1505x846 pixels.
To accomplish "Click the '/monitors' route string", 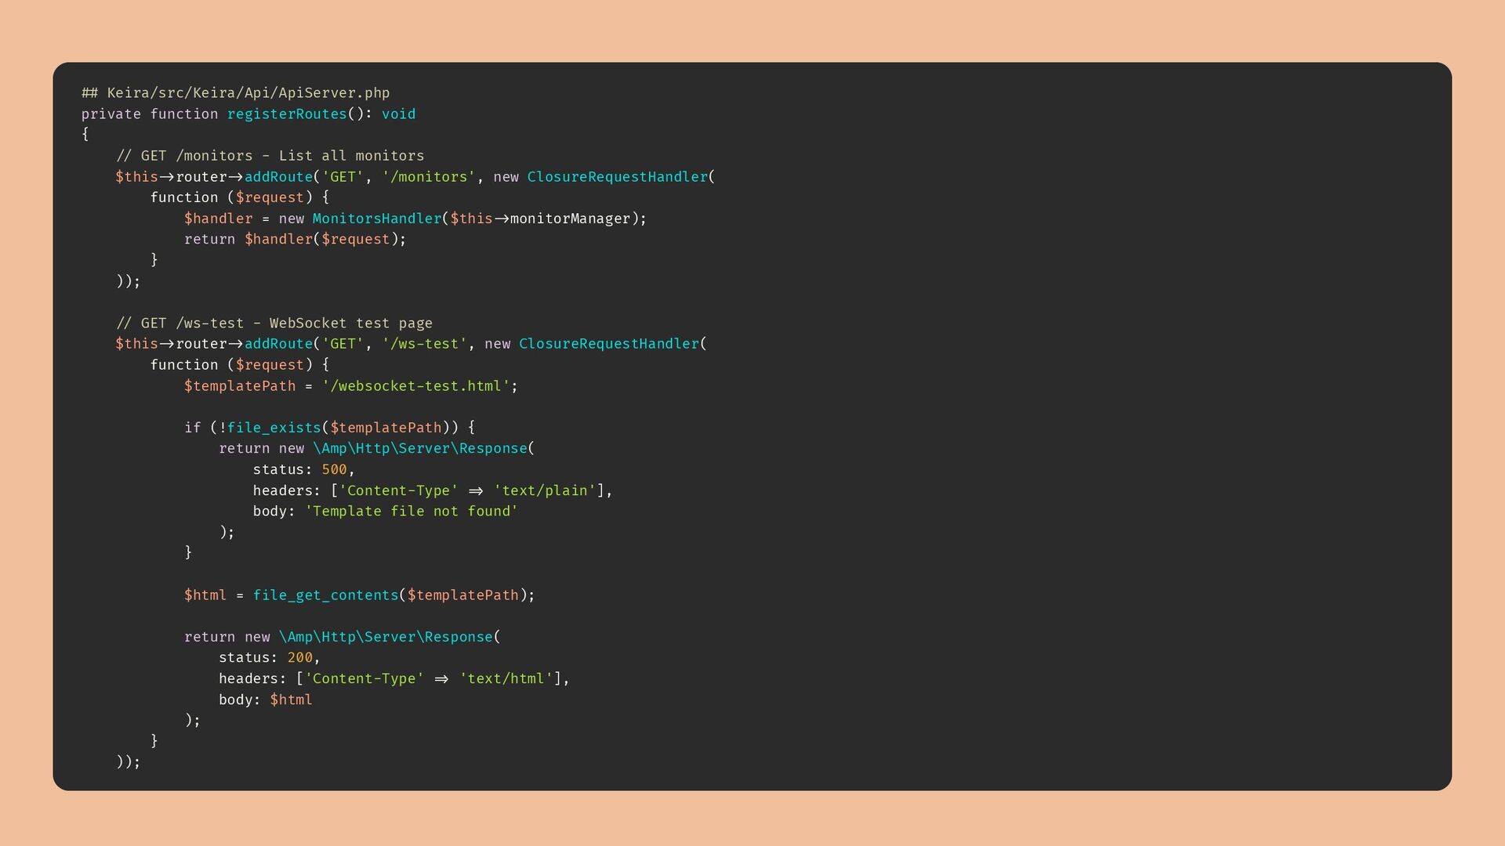I will pos(429,177).
